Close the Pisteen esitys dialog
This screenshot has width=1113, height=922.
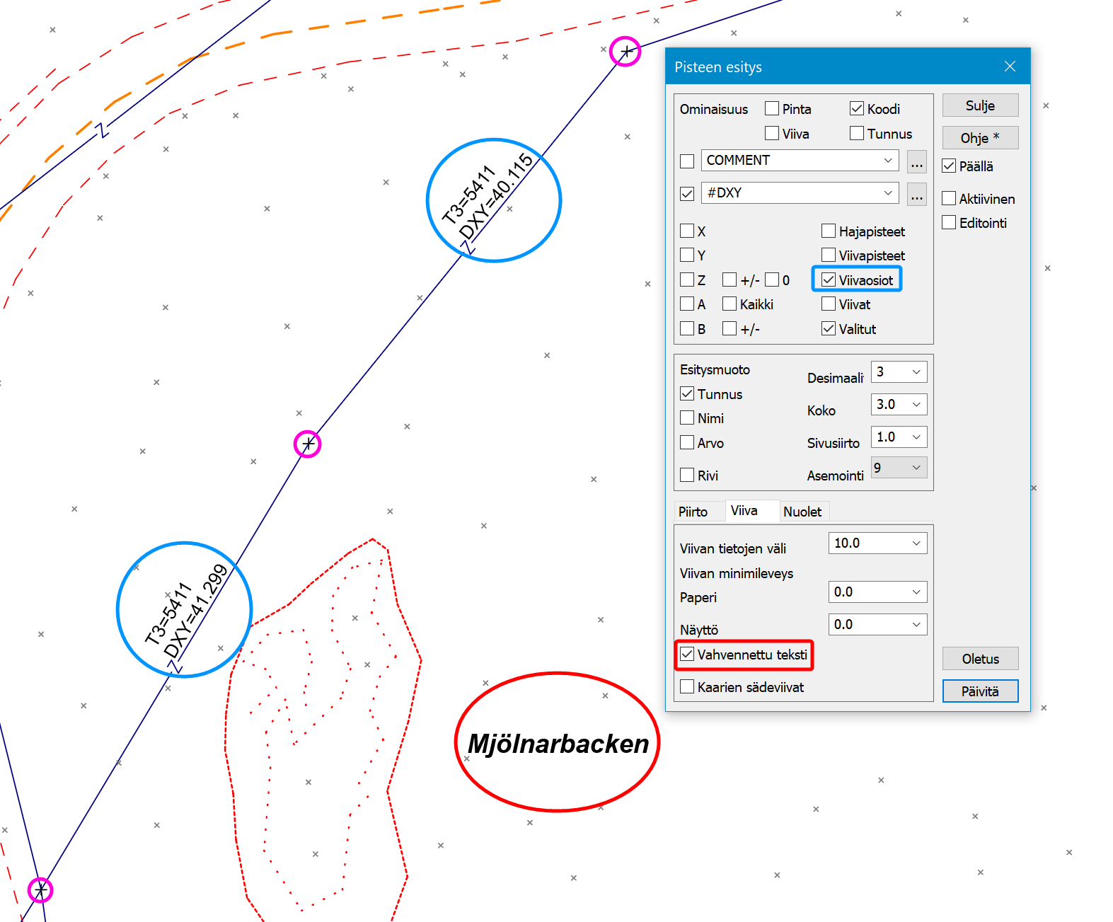pos(1010,67)
